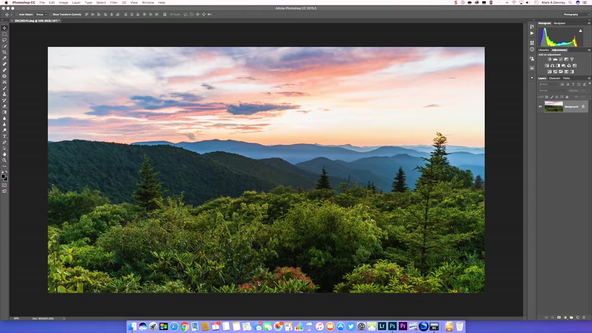The image size is (592, 333).
Task: Toggle the type layer filter icon
Action: [573, 84]
